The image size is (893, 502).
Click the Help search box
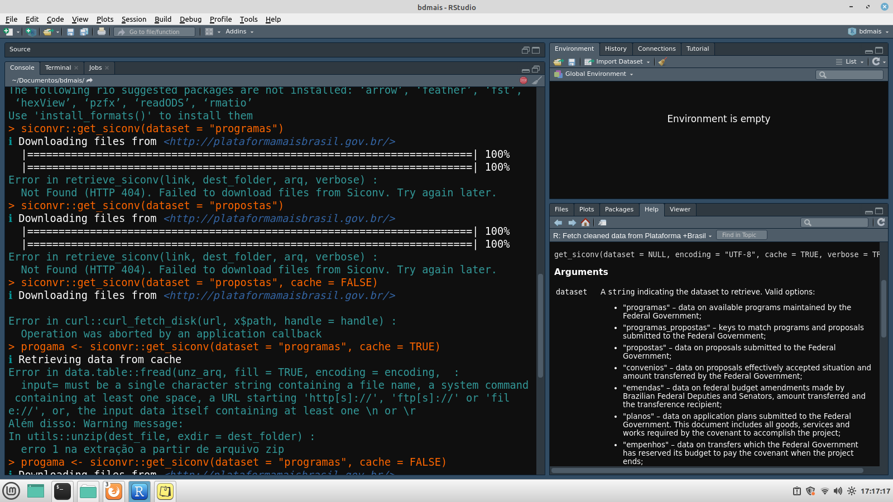(x=835, y=223)
